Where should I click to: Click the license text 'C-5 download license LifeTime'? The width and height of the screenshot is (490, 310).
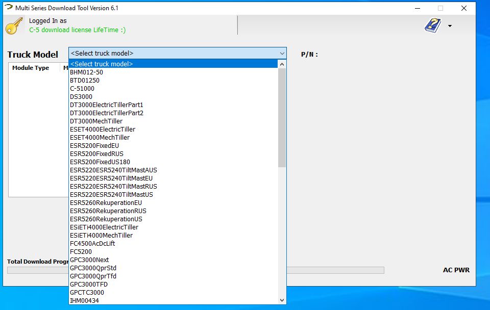77,30
